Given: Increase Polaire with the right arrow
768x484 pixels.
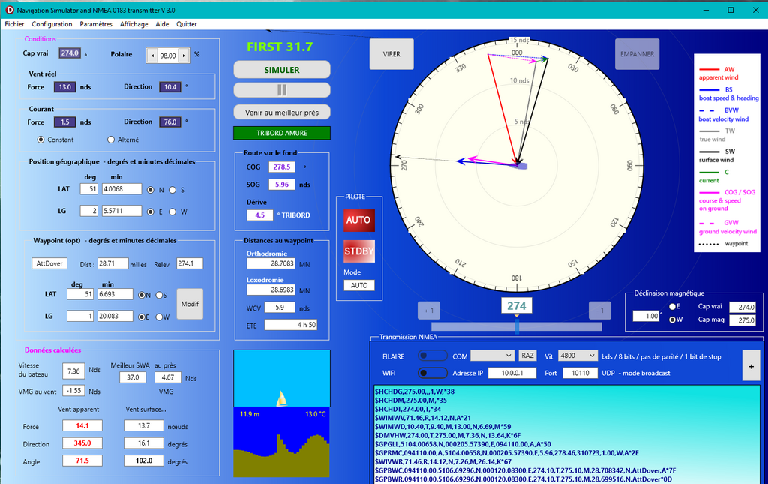Looking at the screenshot, I should [184, 56].
